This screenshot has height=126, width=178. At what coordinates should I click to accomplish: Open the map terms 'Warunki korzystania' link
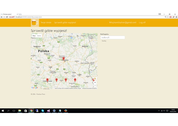(89, 88)
